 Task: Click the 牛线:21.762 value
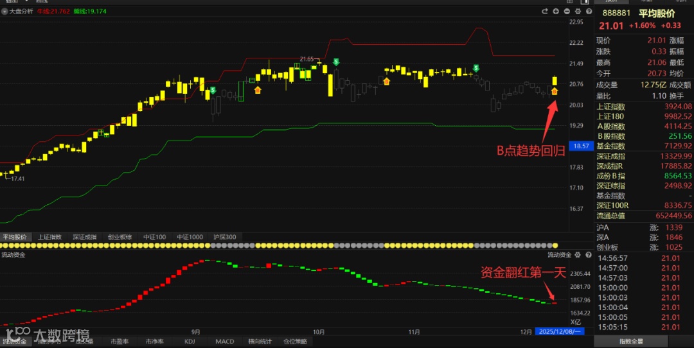(53, 11)
